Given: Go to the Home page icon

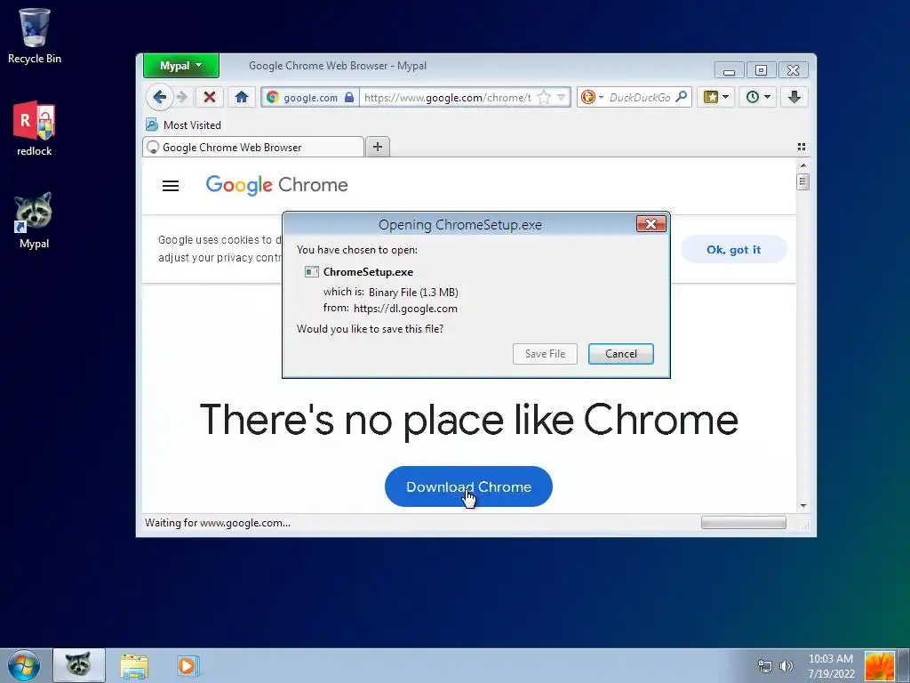Looking at the screenshot, I should pos(242,97).
